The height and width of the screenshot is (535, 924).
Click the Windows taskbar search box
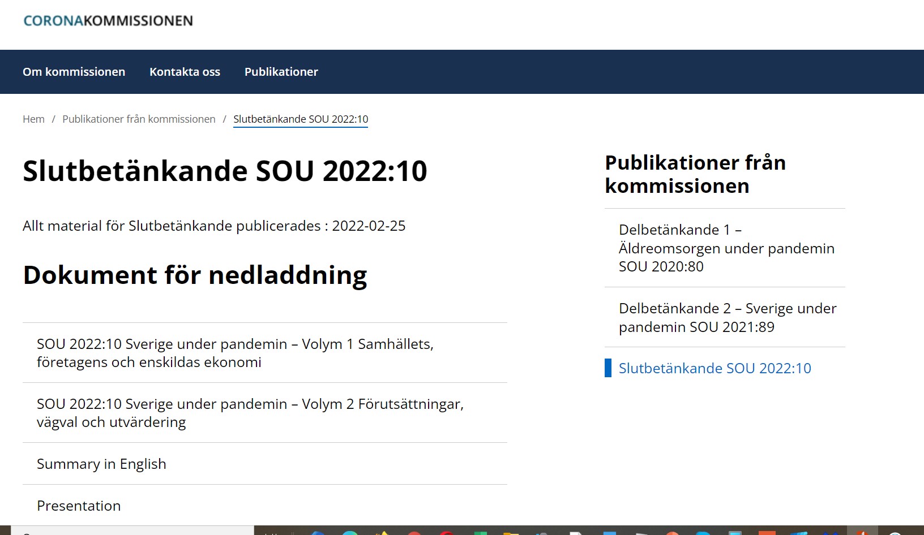pos(133,531)
